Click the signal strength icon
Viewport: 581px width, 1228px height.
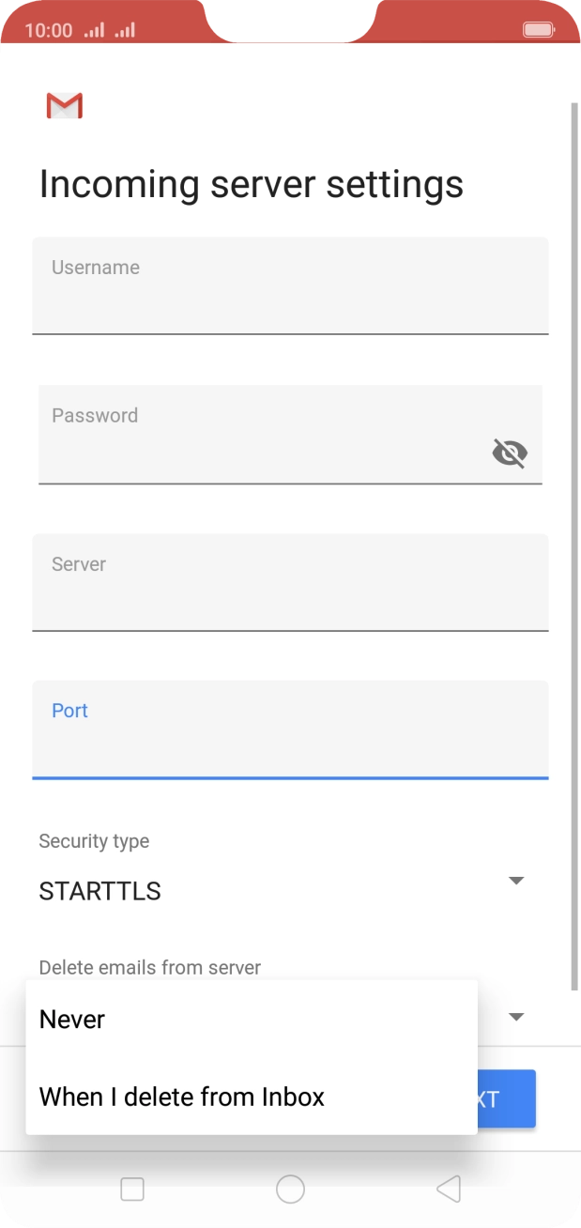coord(93,29)
